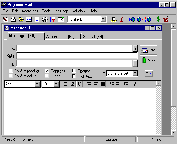Click the red f font toolbar icon
177x144 pixels.
pos(122,19)
